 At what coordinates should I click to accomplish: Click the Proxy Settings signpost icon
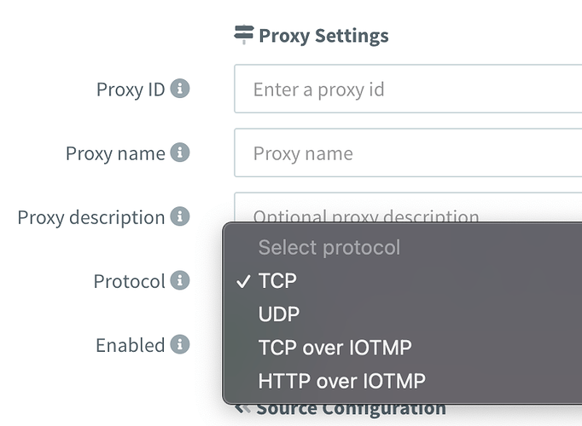coord(244,35)
